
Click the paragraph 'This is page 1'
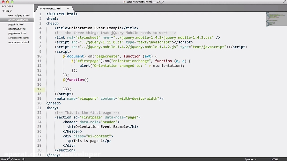point(89,141)
